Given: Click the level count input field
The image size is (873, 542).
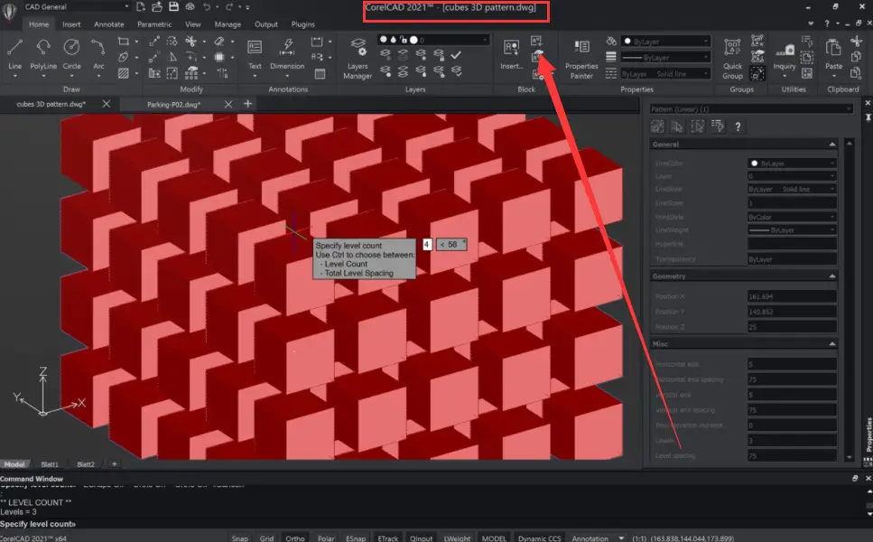Looking at the screenshot, I should (427, 244).
